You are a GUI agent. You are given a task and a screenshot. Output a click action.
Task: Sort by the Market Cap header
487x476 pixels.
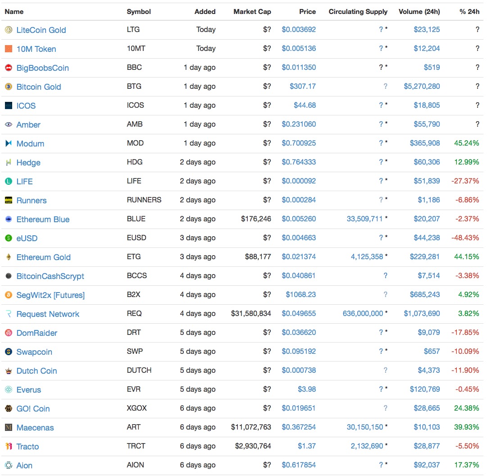click(252, 12)
